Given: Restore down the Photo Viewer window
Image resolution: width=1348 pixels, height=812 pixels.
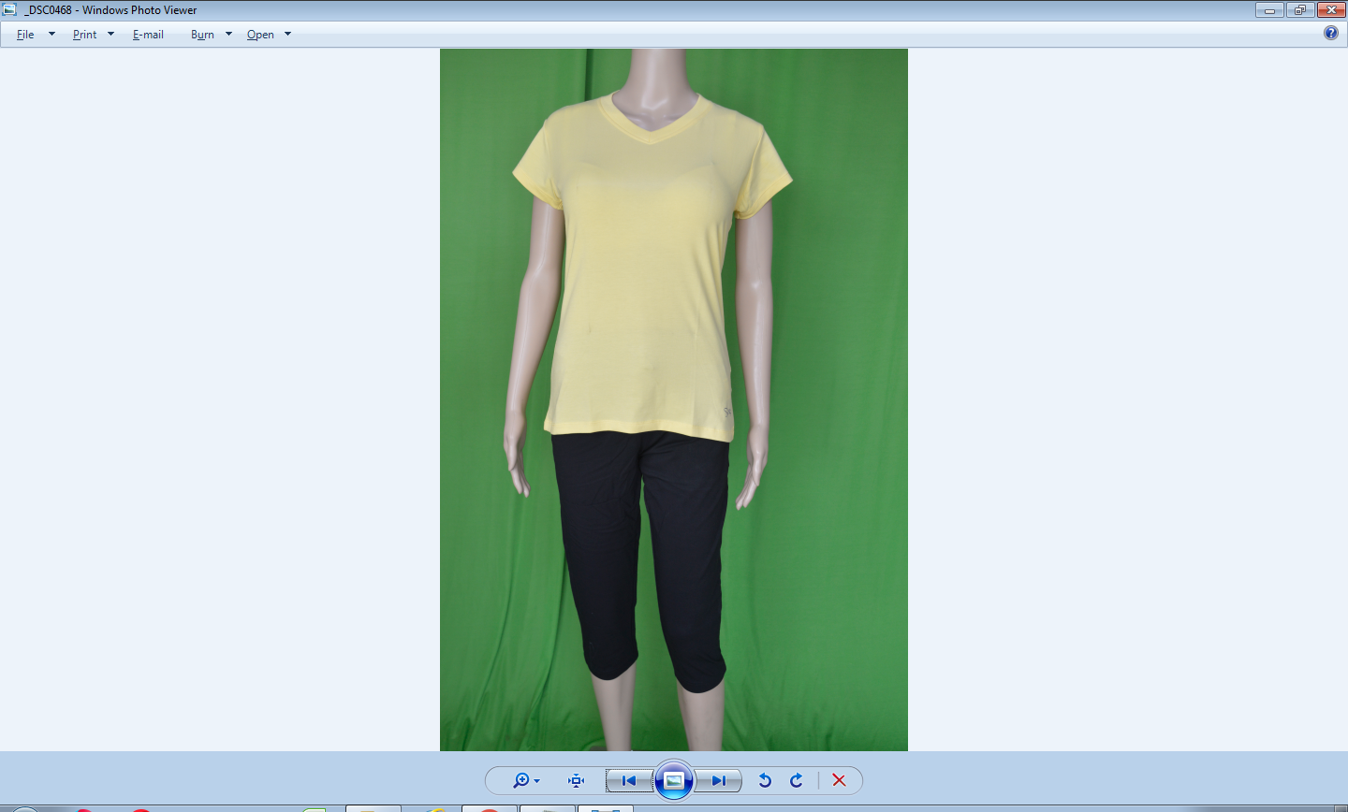Looking at the screenshot, I should tap(1299, 10).
